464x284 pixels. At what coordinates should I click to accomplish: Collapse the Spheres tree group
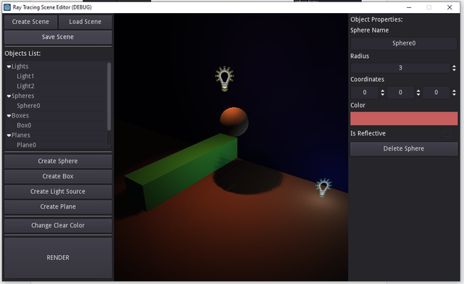9,96
